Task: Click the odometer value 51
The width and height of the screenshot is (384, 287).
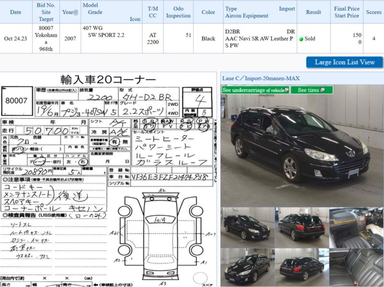Action: click(188, 35)
